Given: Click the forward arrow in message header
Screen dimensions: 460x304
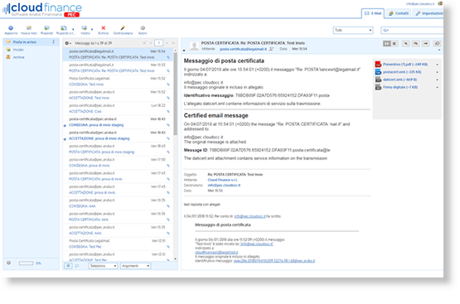Looking at the screenshot, I should [x=426, y=43].
